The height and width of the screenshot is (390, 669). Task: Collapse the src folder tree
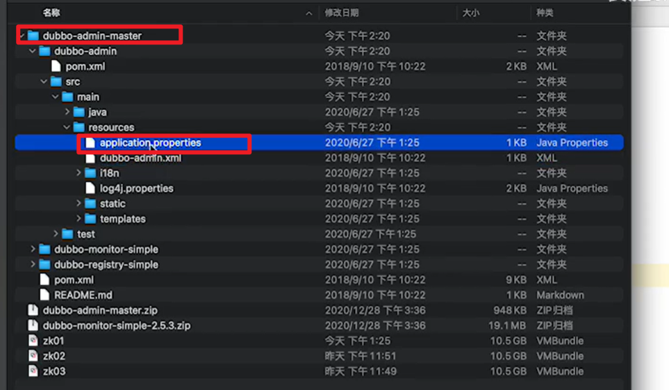pyautogui.click(x=44, y=81)
